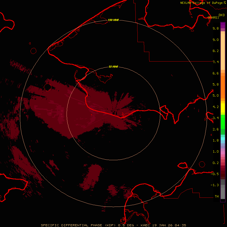Click the 1.8 value on the color scale
The image size is (227, 227).
coord(216,140)
